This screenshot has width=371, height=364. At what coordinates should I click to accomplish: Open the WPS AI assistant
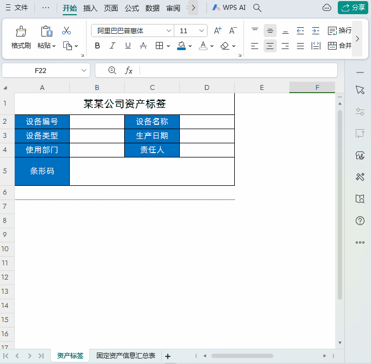229,8
